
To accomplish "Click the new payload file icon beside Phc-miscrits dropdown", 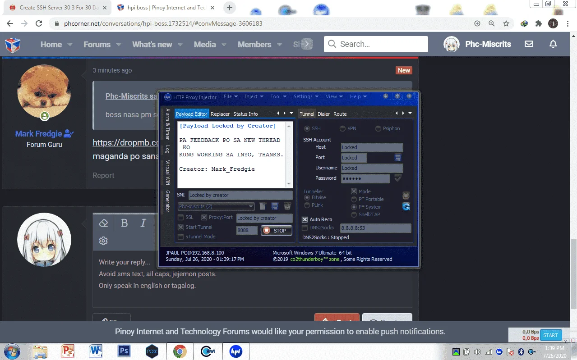I will pos(263,206).
